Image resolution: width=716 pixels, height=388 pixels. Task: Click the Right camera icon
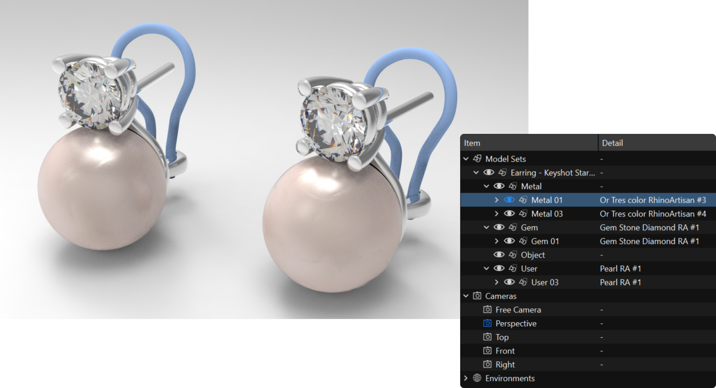tap(487, 365)
